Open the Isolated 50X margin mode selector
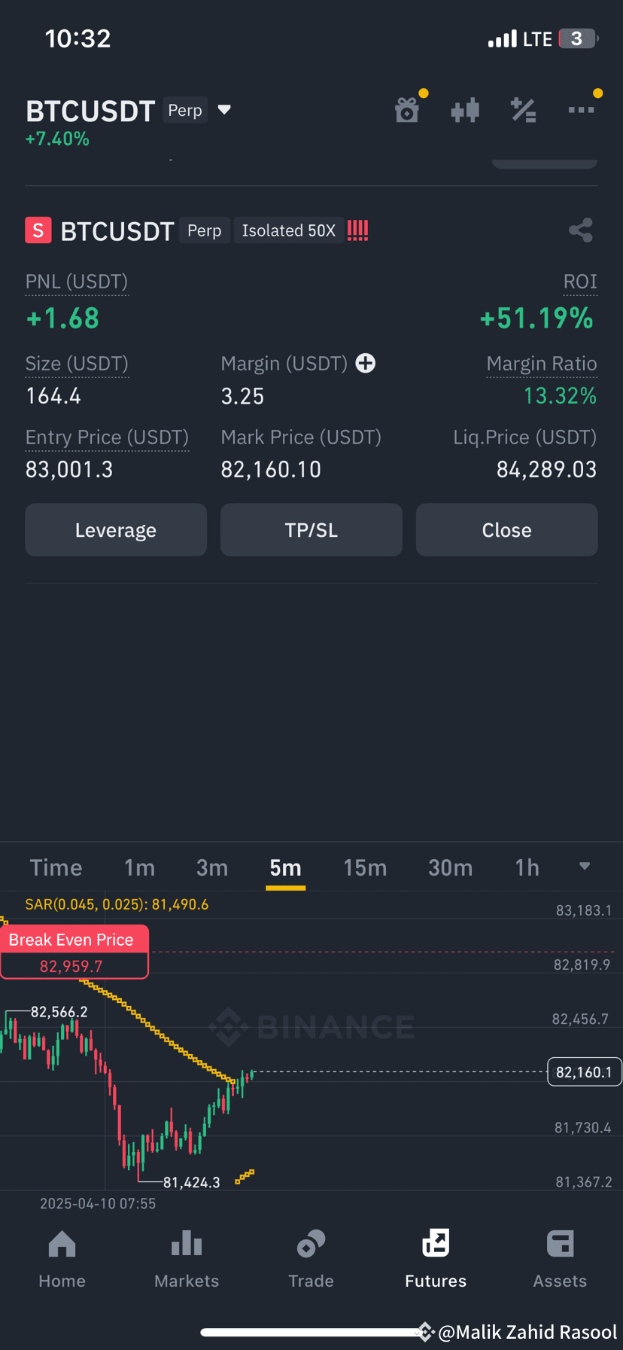 click(x=289, y=230)
